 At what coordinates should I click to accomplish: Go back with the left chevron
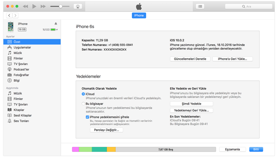click(x=9, y=15)
